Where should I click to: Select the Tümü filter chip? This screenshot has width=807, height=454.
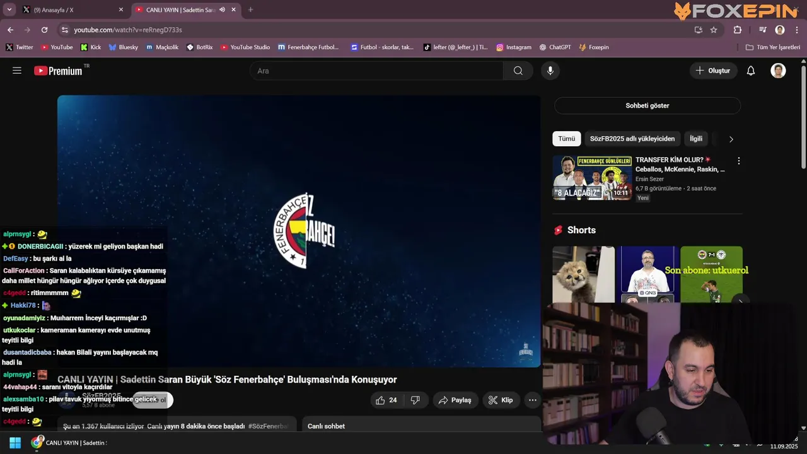[x=566, y=139]
